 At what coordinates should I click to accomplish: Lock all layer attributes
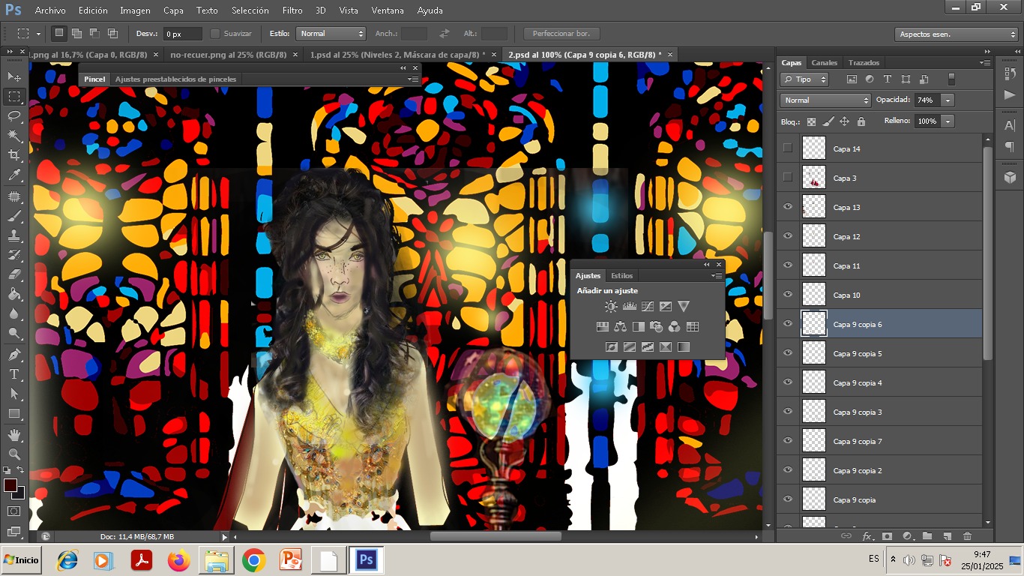pos(861,121)
